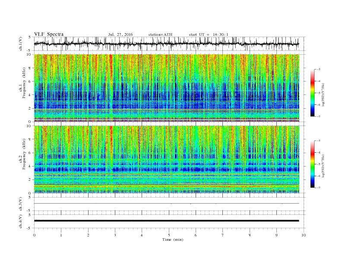Click the '4' kHz tick on ch.2 spectrogram

(x=30, y=166)
